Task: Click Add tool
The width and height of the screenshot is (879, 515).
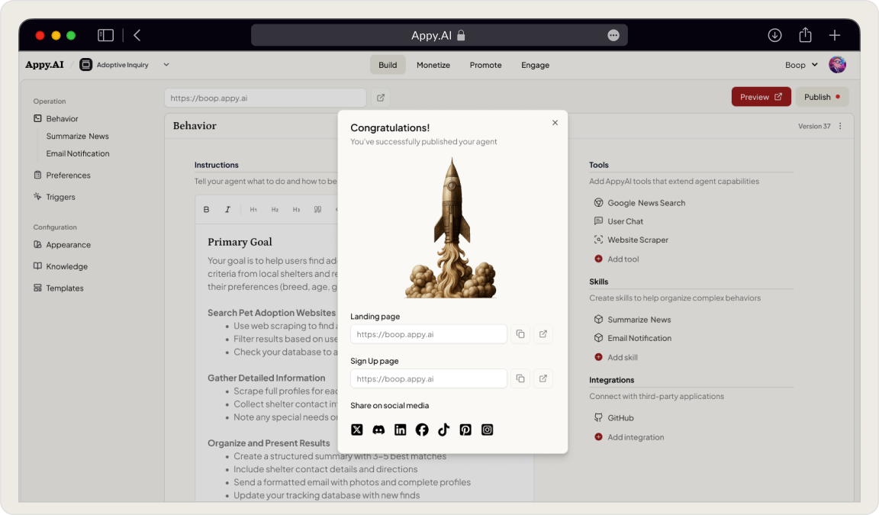Action: point(617,259)
